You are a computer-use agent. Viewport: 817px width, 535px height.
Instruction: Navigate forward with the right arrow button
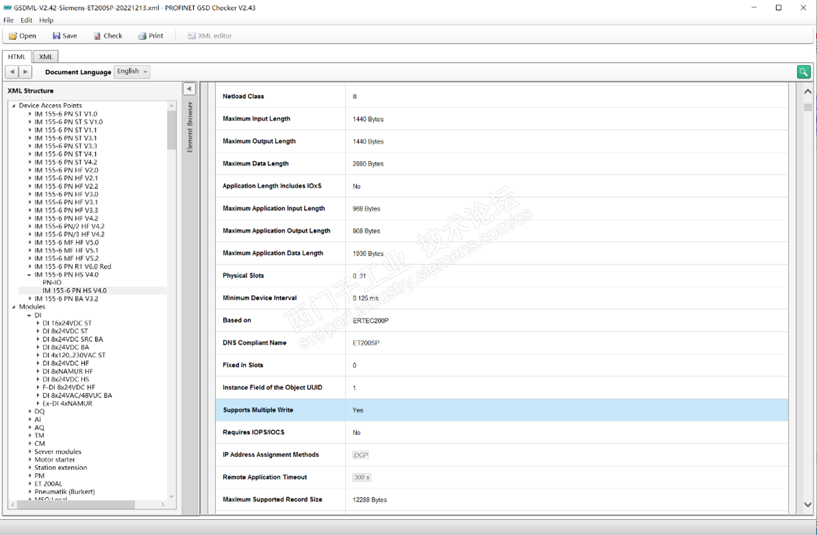(25, 71)
